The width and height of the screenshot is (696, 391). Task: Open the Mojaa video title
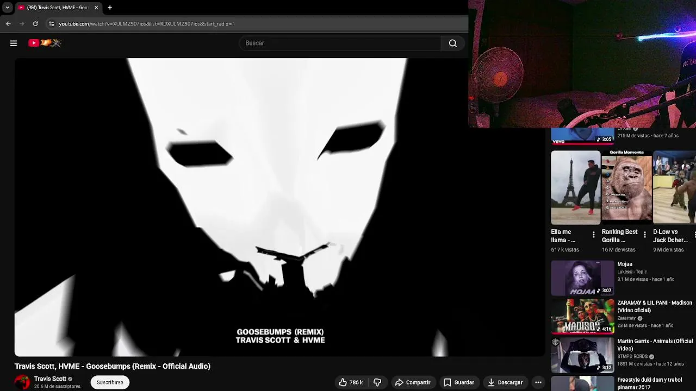[625, 264]
